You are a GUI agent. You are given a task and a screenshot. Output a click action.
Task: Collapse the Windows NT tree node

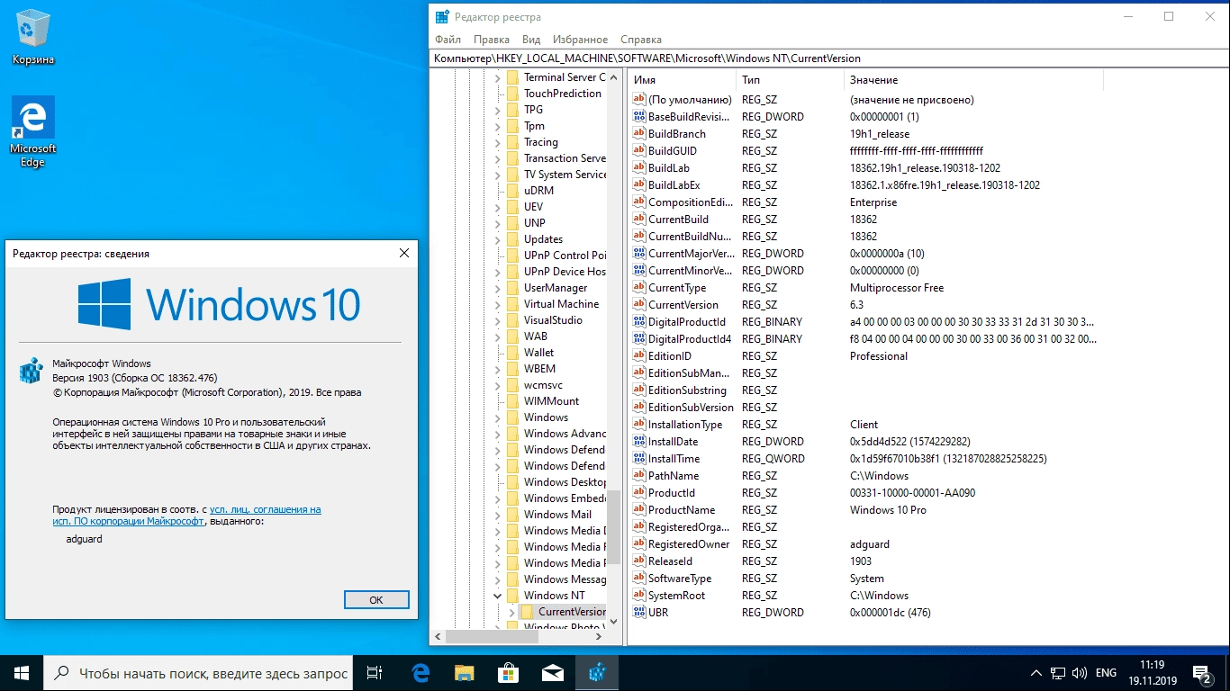tap(497, 595)
